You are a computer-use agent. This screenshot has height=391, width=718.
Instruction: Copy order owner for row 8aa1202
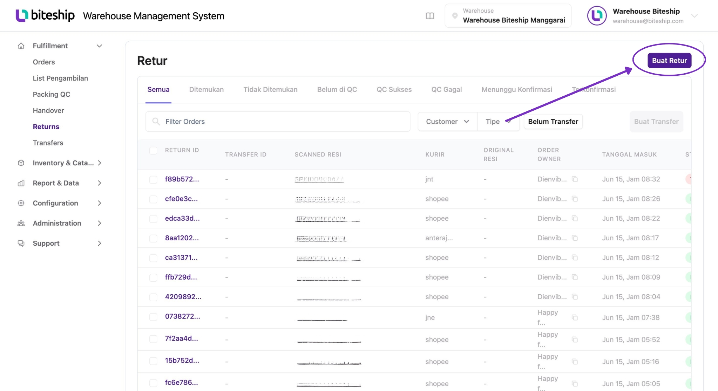(575, 238)
